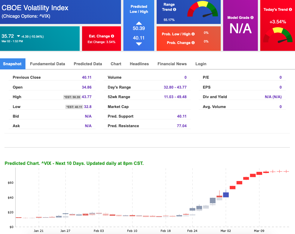Click the CBOE Volatility Index title

click(x=35, y=8)
